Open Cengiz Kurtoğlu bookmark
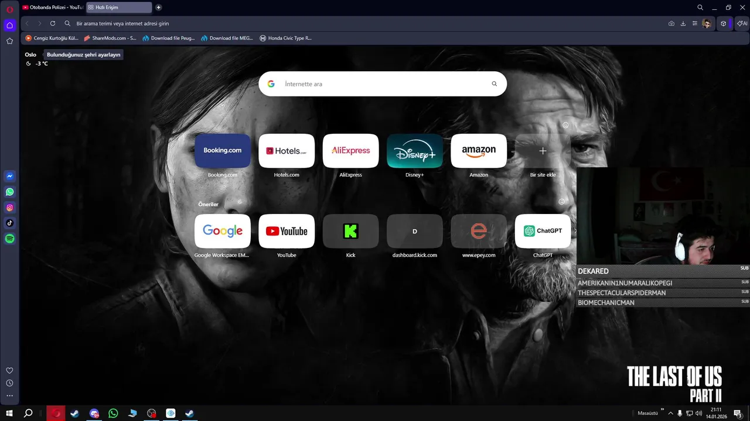Image resolution: width=750 pixels, height=421 pixels. [52, 38]
